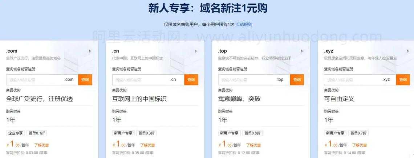Click the 1年 duration in .xyz card

(x=329, y=120)
